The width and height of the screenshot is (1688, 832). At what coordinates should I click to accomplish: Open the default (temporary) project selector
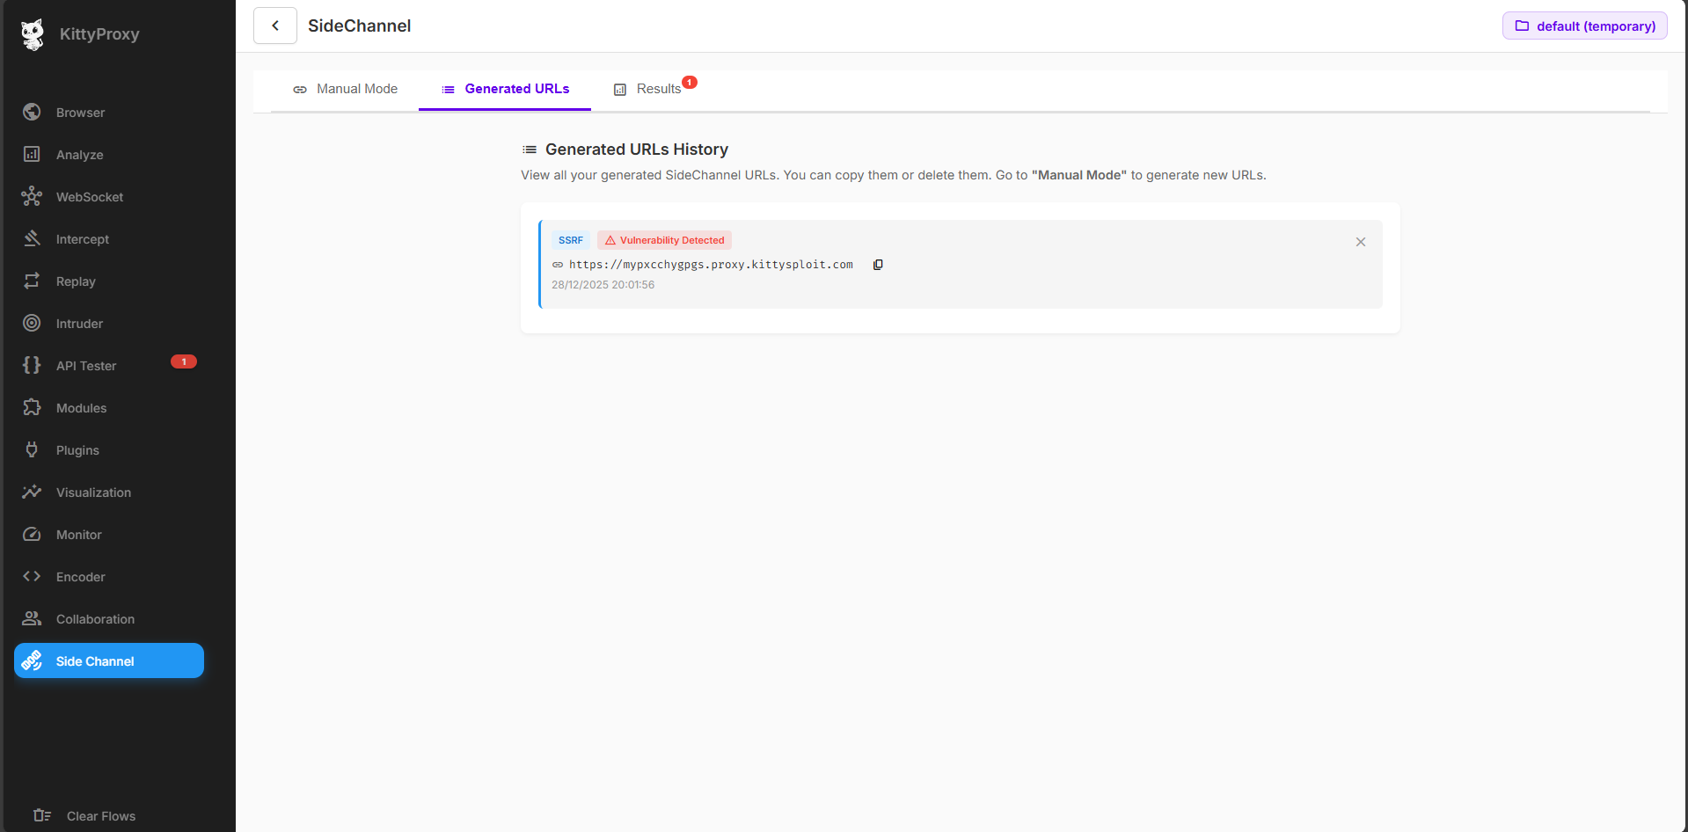(1583, 26)
